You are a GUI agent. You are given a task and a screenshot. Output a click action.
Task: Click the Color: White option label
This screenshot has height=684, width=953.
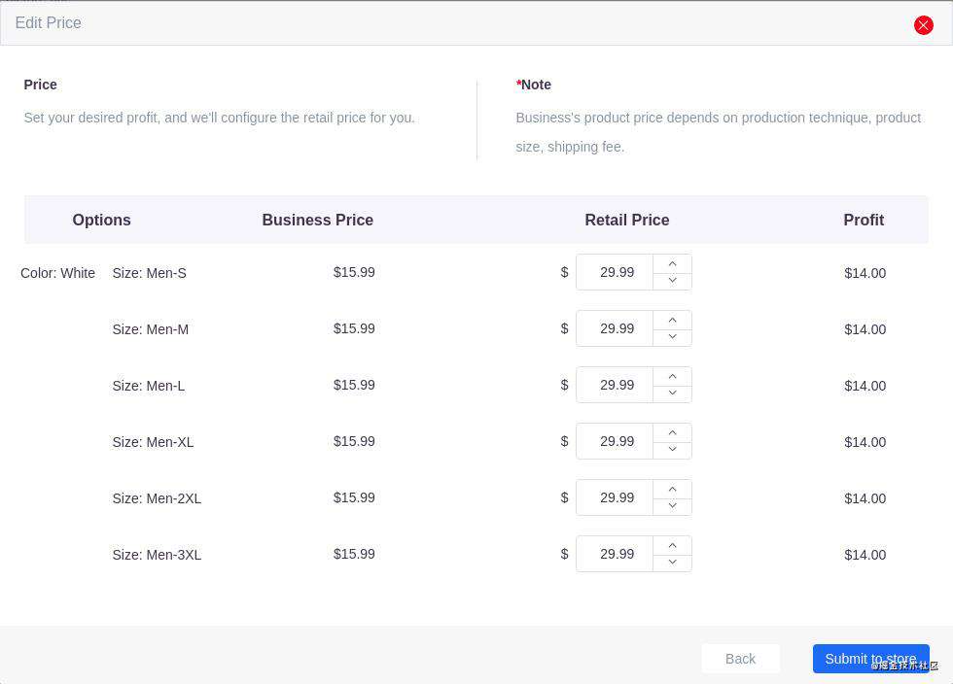tap(57, 273)
